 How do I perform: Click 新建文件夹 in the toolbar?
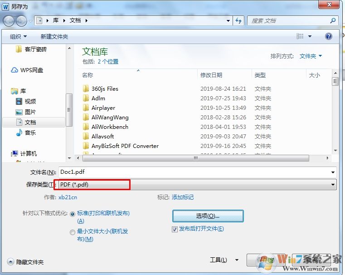(54, 36)
